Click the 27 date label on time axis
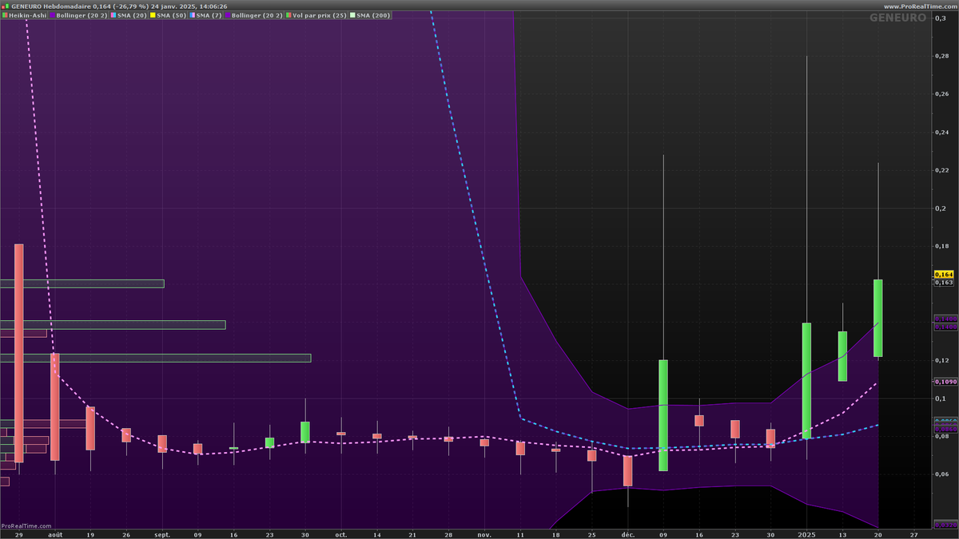The height and width of the screenshot is (539, 959). click(914, 534)
